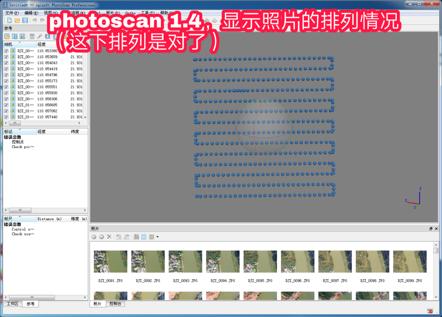Image resolution: width=442 pixels, height=317 pixels.
Task: Save the project with the floppy icon
Action: tap(25, 20)
